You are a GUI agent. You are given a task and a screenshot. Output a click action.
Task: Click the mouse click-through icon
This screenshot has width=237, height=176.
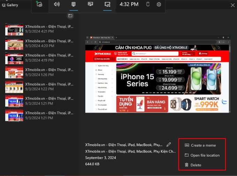pyautogui.click(x=148, y=4)
